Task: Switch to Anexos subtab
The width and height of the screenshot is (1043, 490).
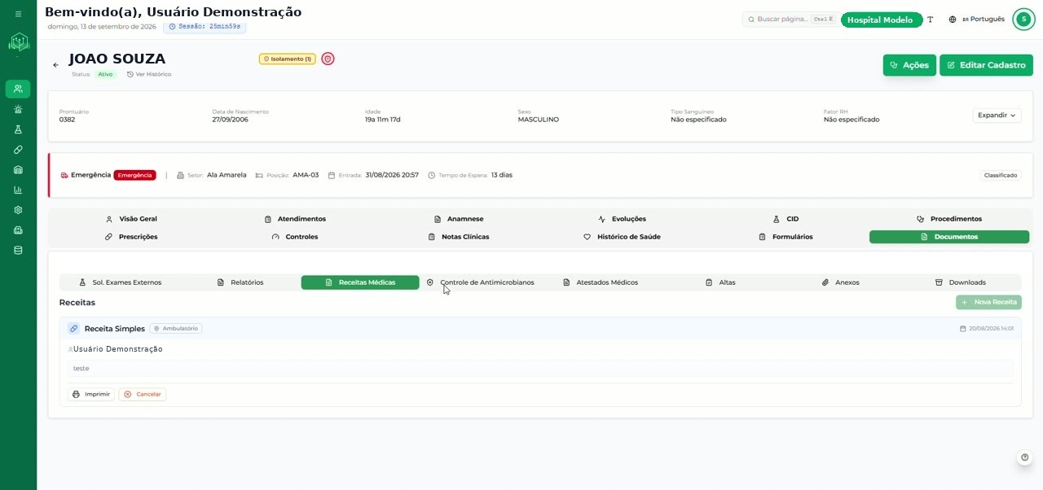Action: (x=840, y=282)
